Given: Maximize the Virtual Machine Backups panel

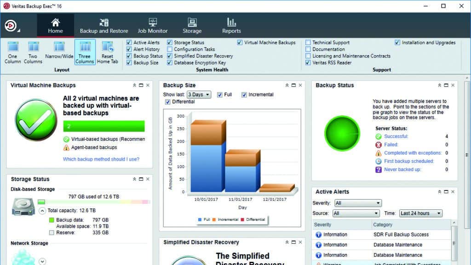Looking at the screenshot, I should 141,85.
